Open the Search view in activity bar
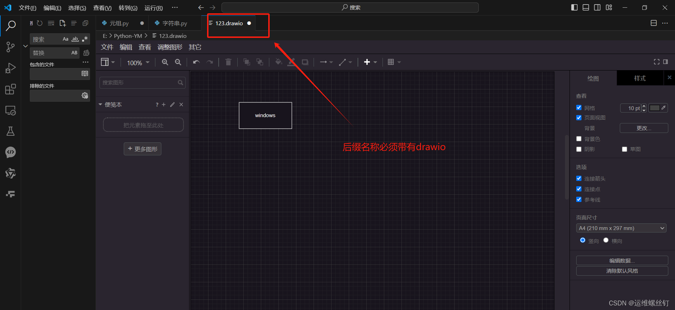Image resolution: width=675 pixels, height=310 pixels. click(11, 26)
